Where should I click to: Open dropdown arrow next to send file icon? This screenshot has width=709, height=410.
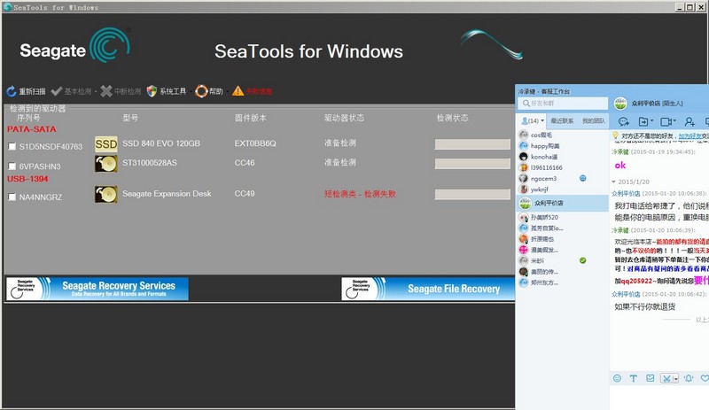click(652, 121)
